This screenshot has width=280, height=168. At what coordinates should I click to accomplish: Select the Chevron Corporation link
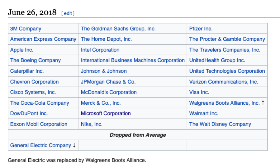pos(34,82)
